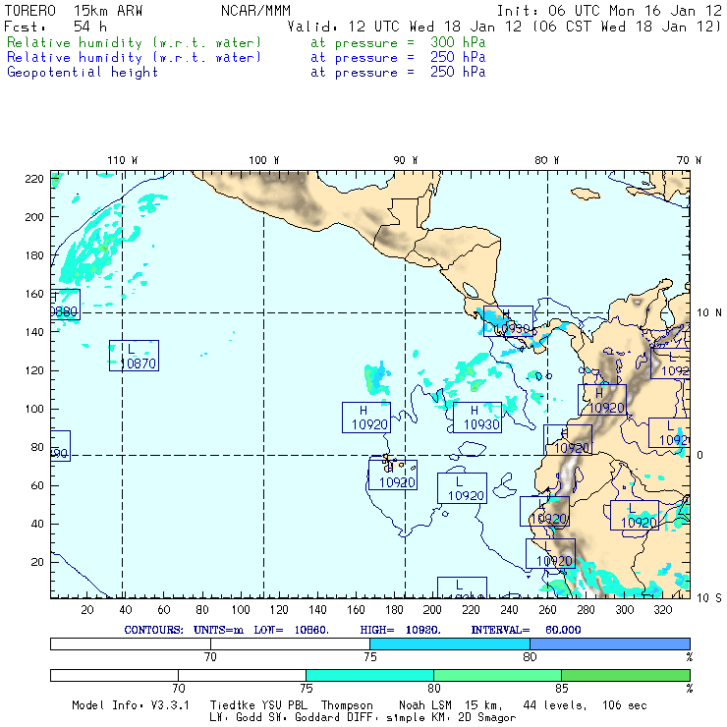Click the '110 W' longitude label

click(123, 160)
